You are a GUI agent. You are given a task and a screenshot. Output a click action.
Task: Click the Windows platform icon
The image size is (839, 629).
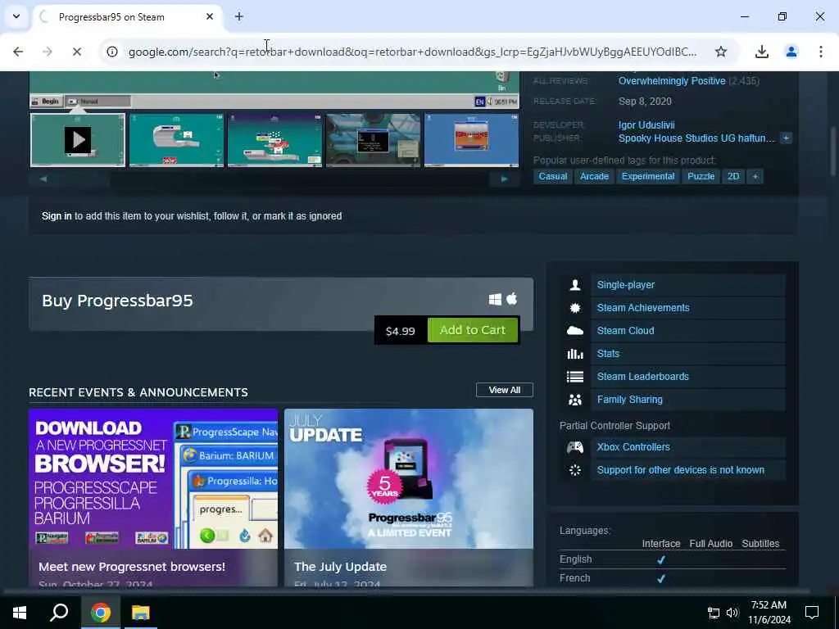(495, 300)
